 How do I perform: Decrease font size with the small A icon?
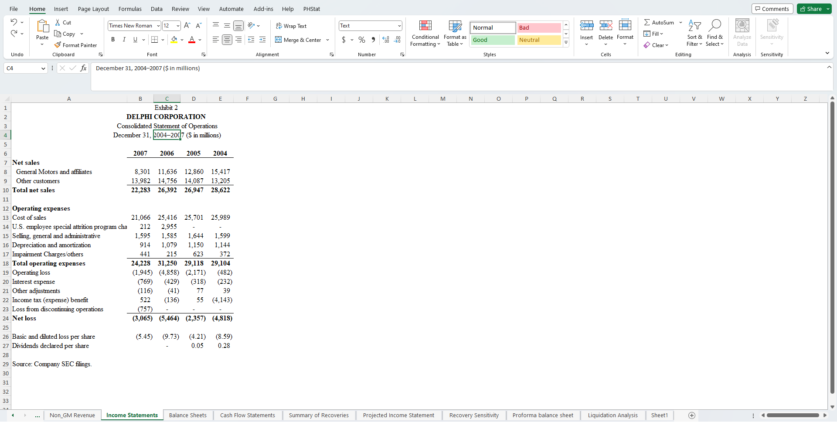(x=198, y=26)
